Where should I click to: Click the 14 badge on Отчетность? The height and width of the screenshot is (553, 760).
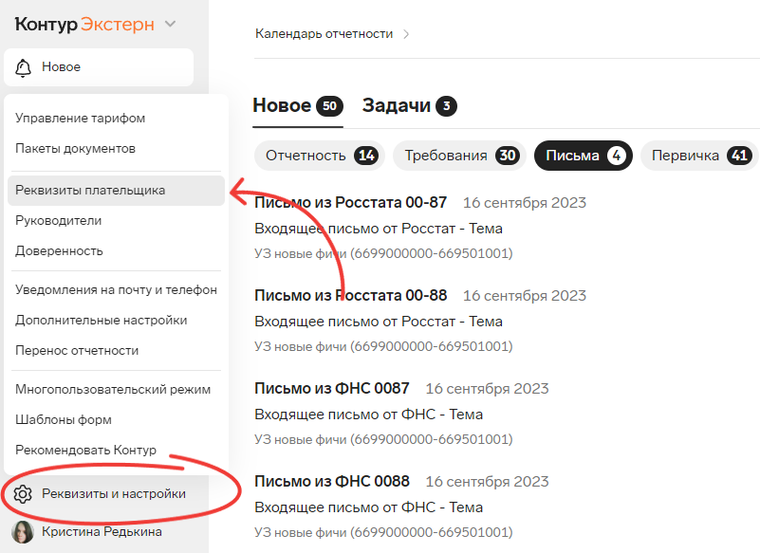[x=366, y=156]
